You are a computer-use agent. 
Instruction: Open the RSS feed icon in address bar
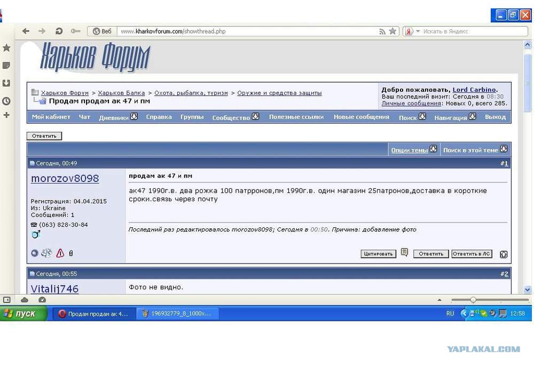tap(382, 31)
